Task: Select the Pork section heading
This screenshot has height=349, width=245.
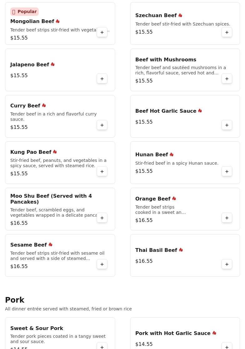Action: 15,300
